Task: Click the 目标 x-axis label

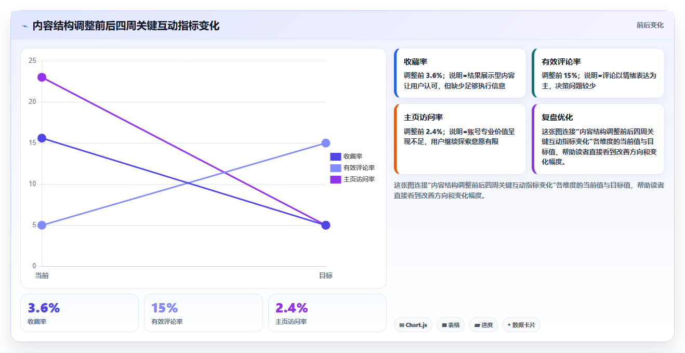Action: coord(326,276)
